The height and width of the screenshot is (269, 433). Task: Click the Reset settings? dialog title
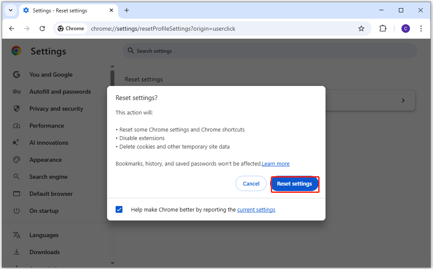(137, 98)
